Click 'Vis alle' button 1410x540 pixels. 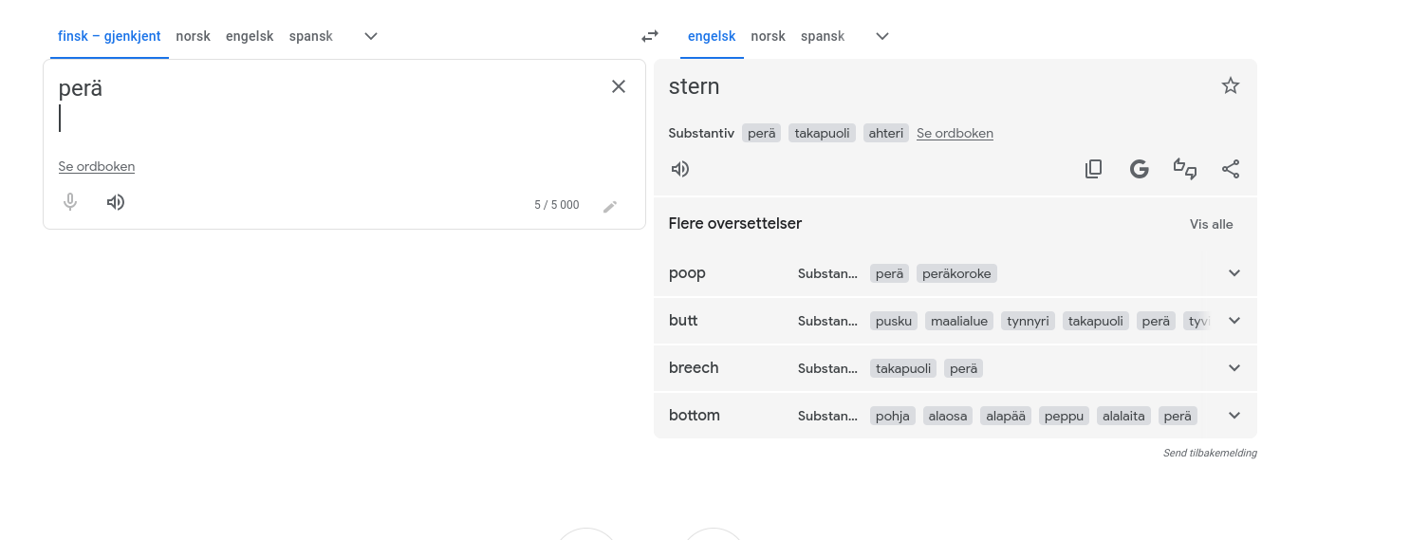pos(1212,224)
